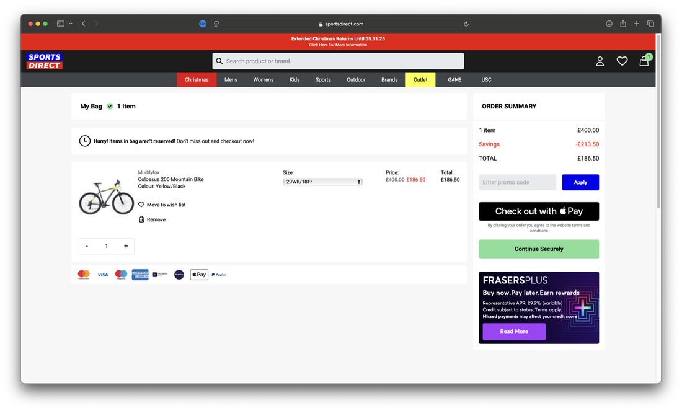Image resolution: width=682 pixels, height=411 pixels.
Task: Reload the page with refresh icon
Action: click(466, 24)
